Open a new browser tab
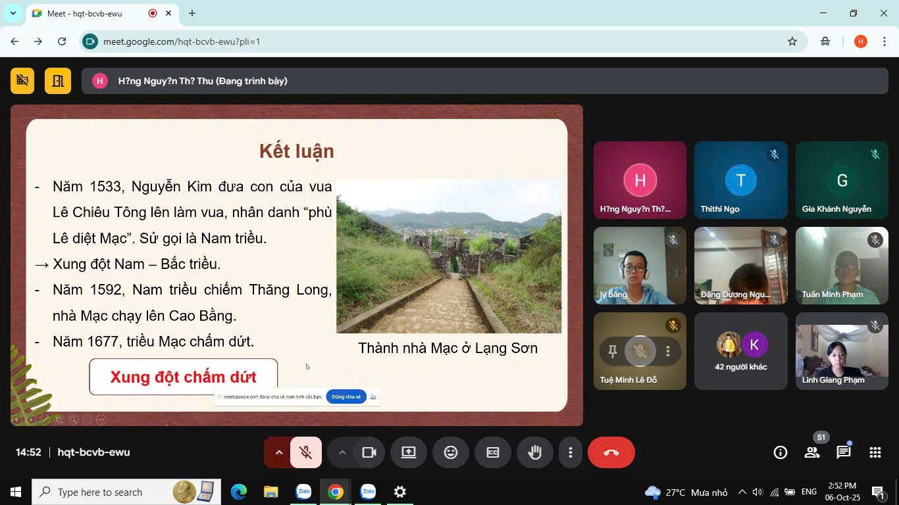899x505 pixels. click(192, 13)
